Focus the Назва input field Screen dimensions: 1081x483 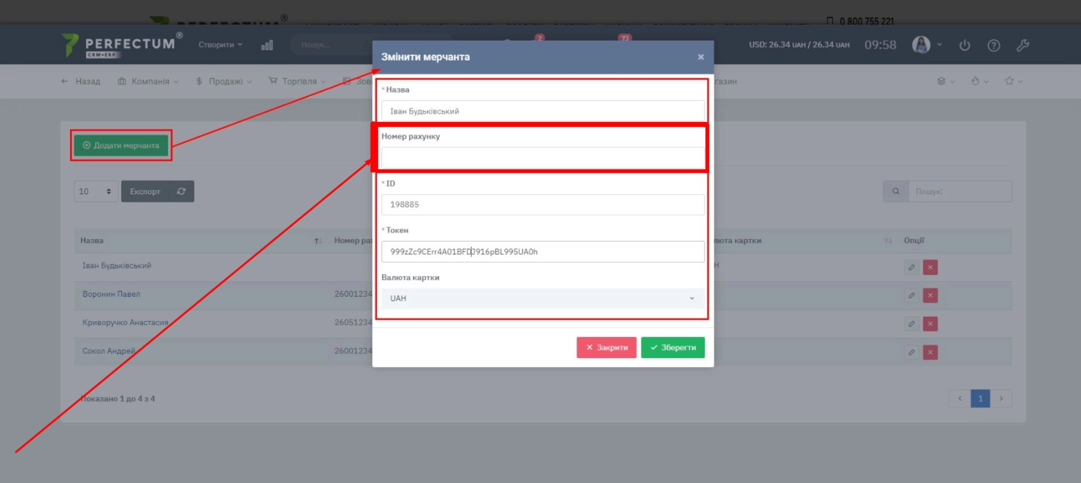(543, 111)
